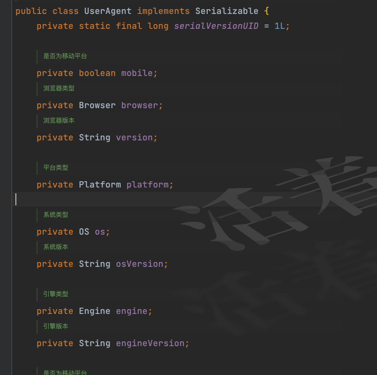This screenshot has height=375, width=377.
Task: Place cursor on the engineVersion field
Action: pyautogui.click(x=150, y=343)
